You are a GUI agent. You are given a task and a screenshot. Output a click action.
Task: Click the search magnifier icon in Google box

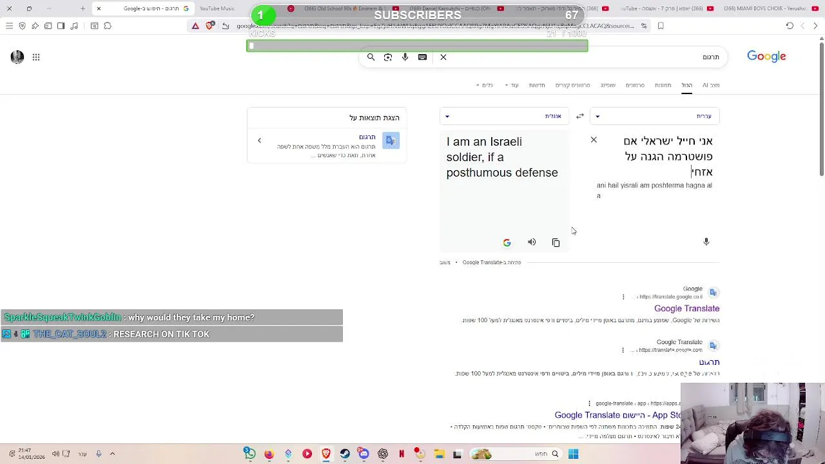[x=371, y=57]
